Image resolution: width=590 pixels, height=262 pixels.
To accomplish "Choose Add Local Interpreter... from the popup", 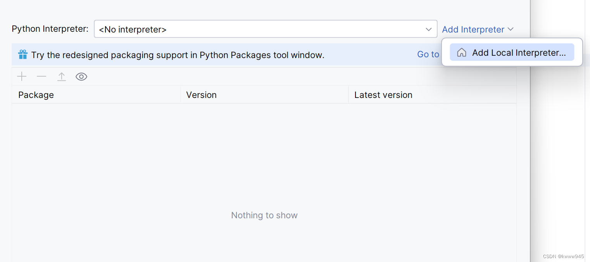I will point(519,53).
